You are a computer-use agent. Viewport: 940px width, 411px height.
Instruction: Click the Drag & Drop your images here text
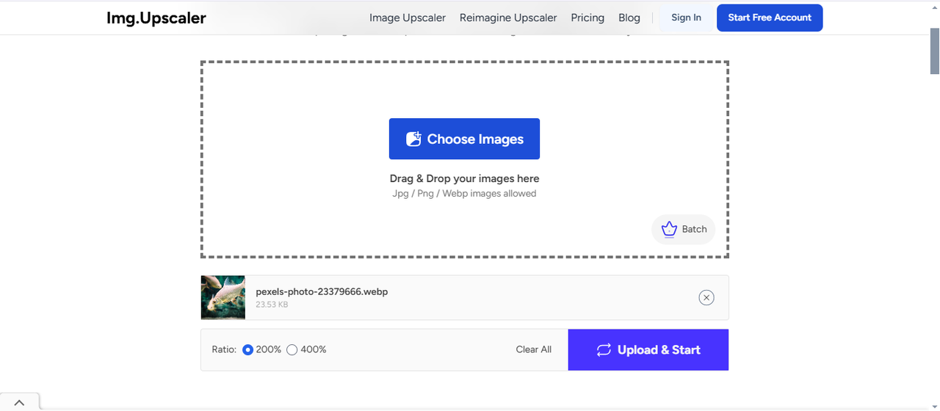tap(464, 178)
